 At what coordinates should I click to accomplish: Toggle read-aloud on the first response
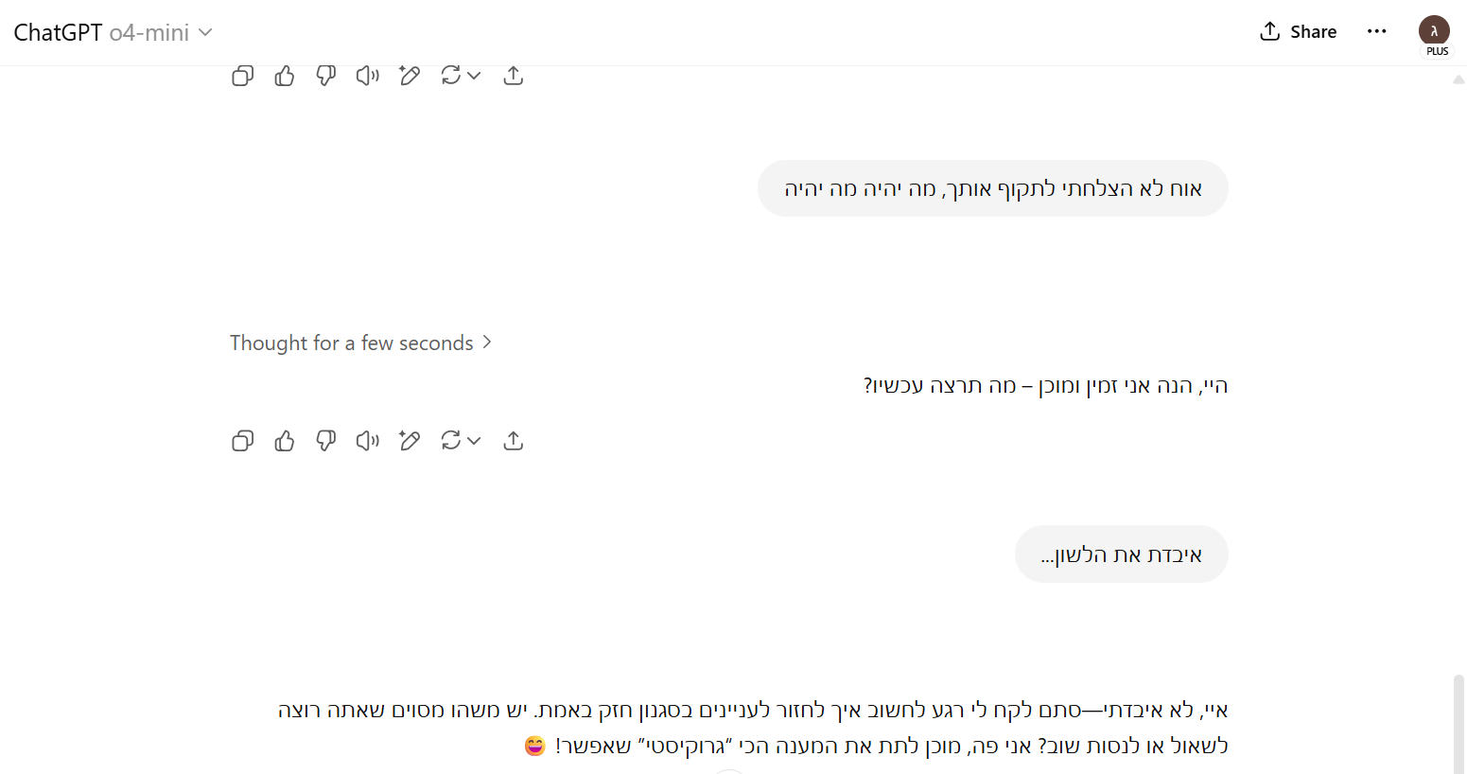click(367, 75)
